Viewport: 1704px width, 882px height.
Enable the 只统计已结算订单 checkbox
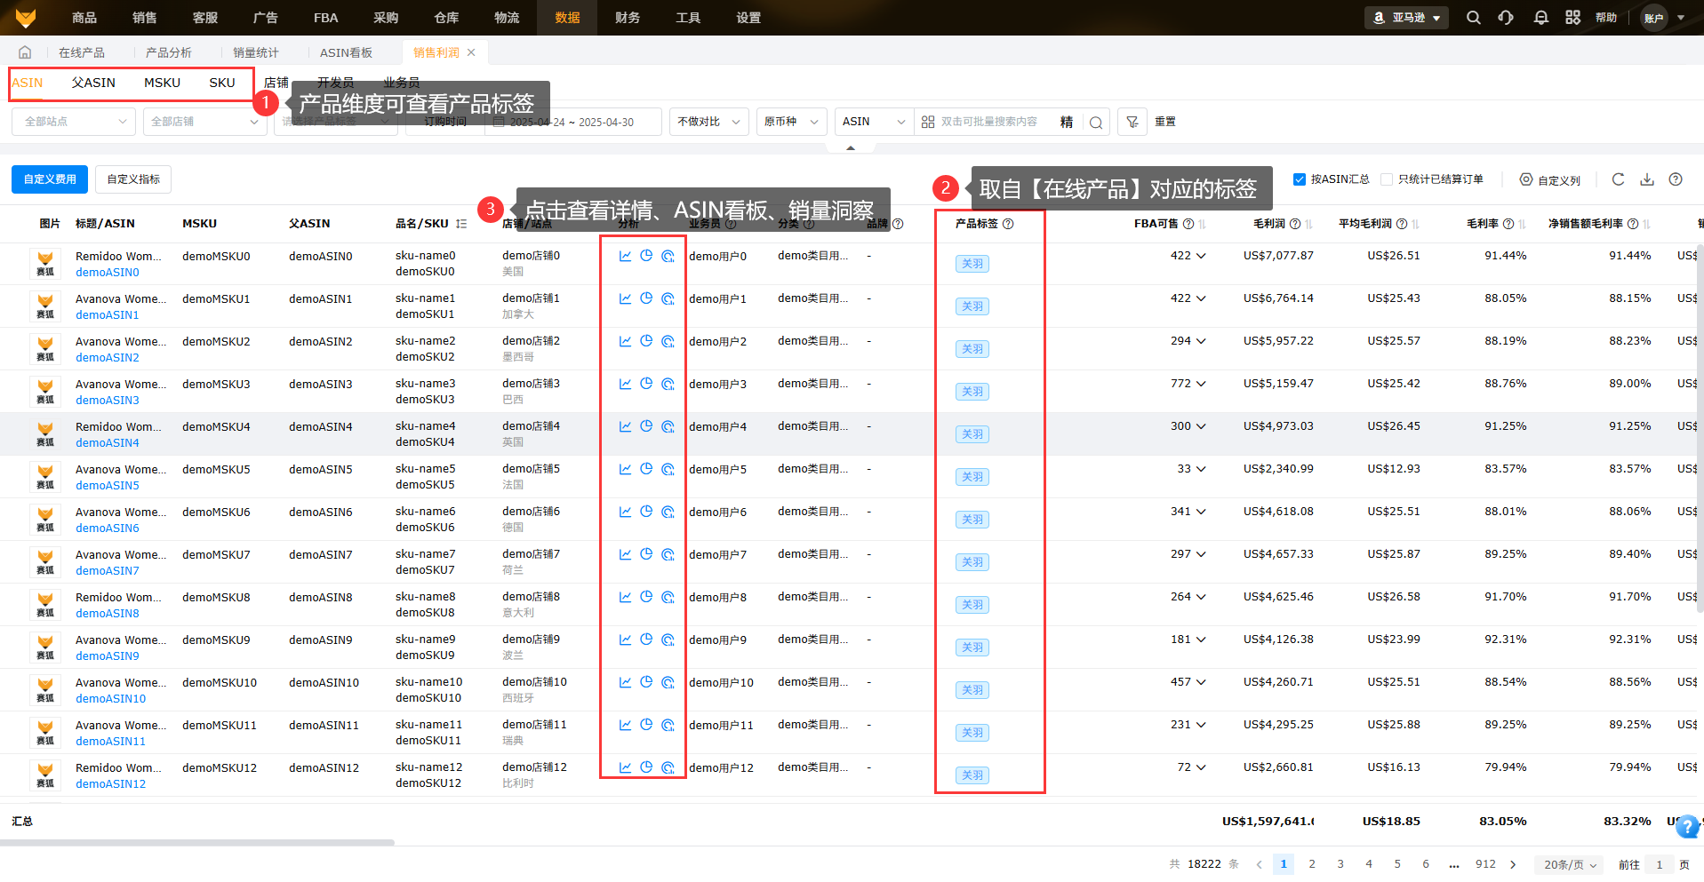1387,179
